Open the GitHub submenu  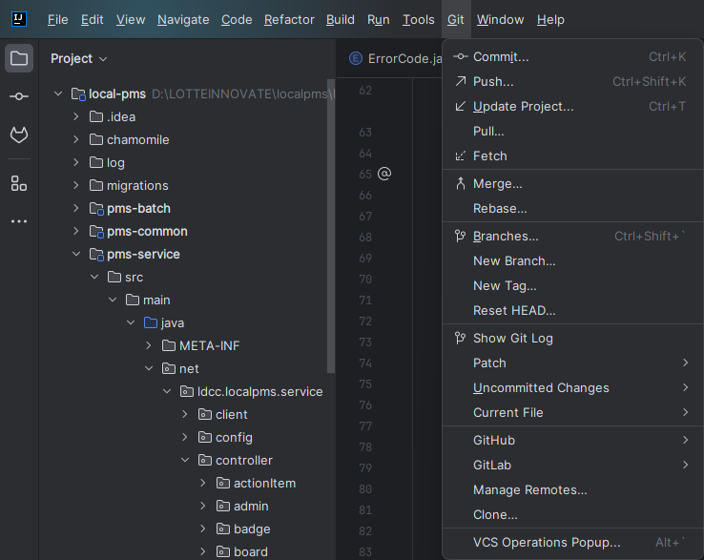[572, 440]
